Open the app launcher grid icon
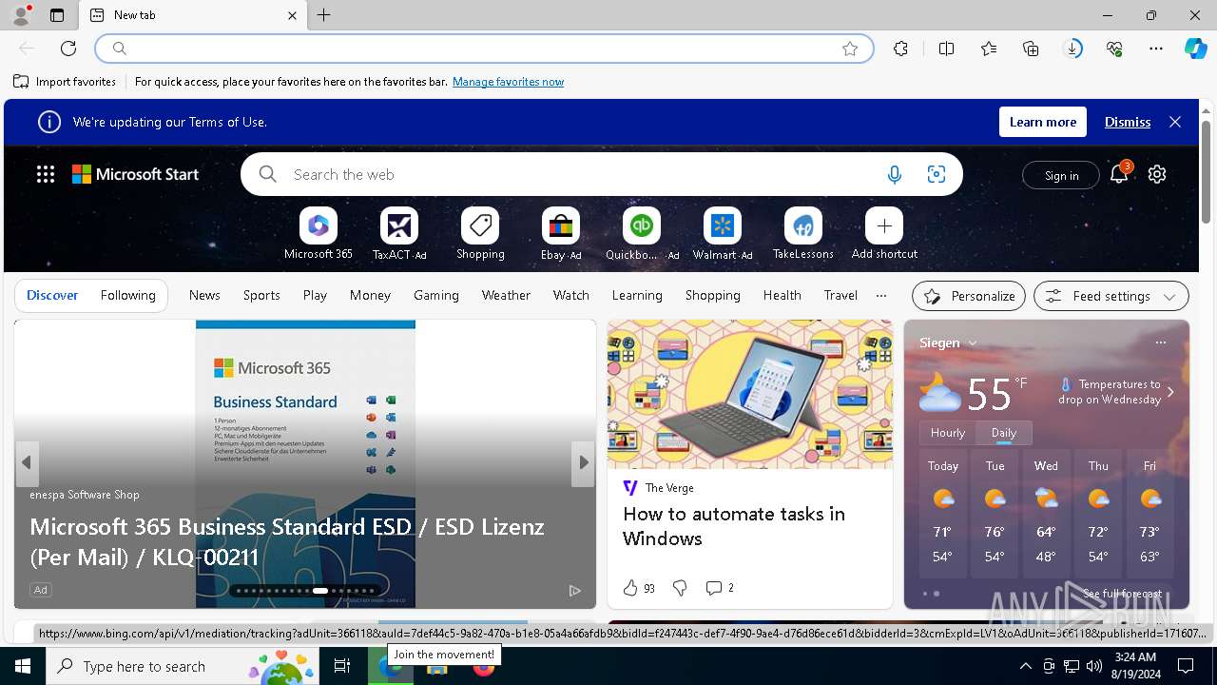 click(46, 174)
